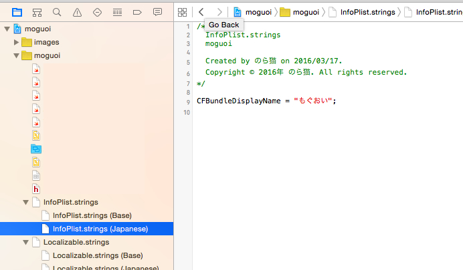The image size is (463, 270).
Task: Show the Issue navigator warning icon
Action: point(77,12)
